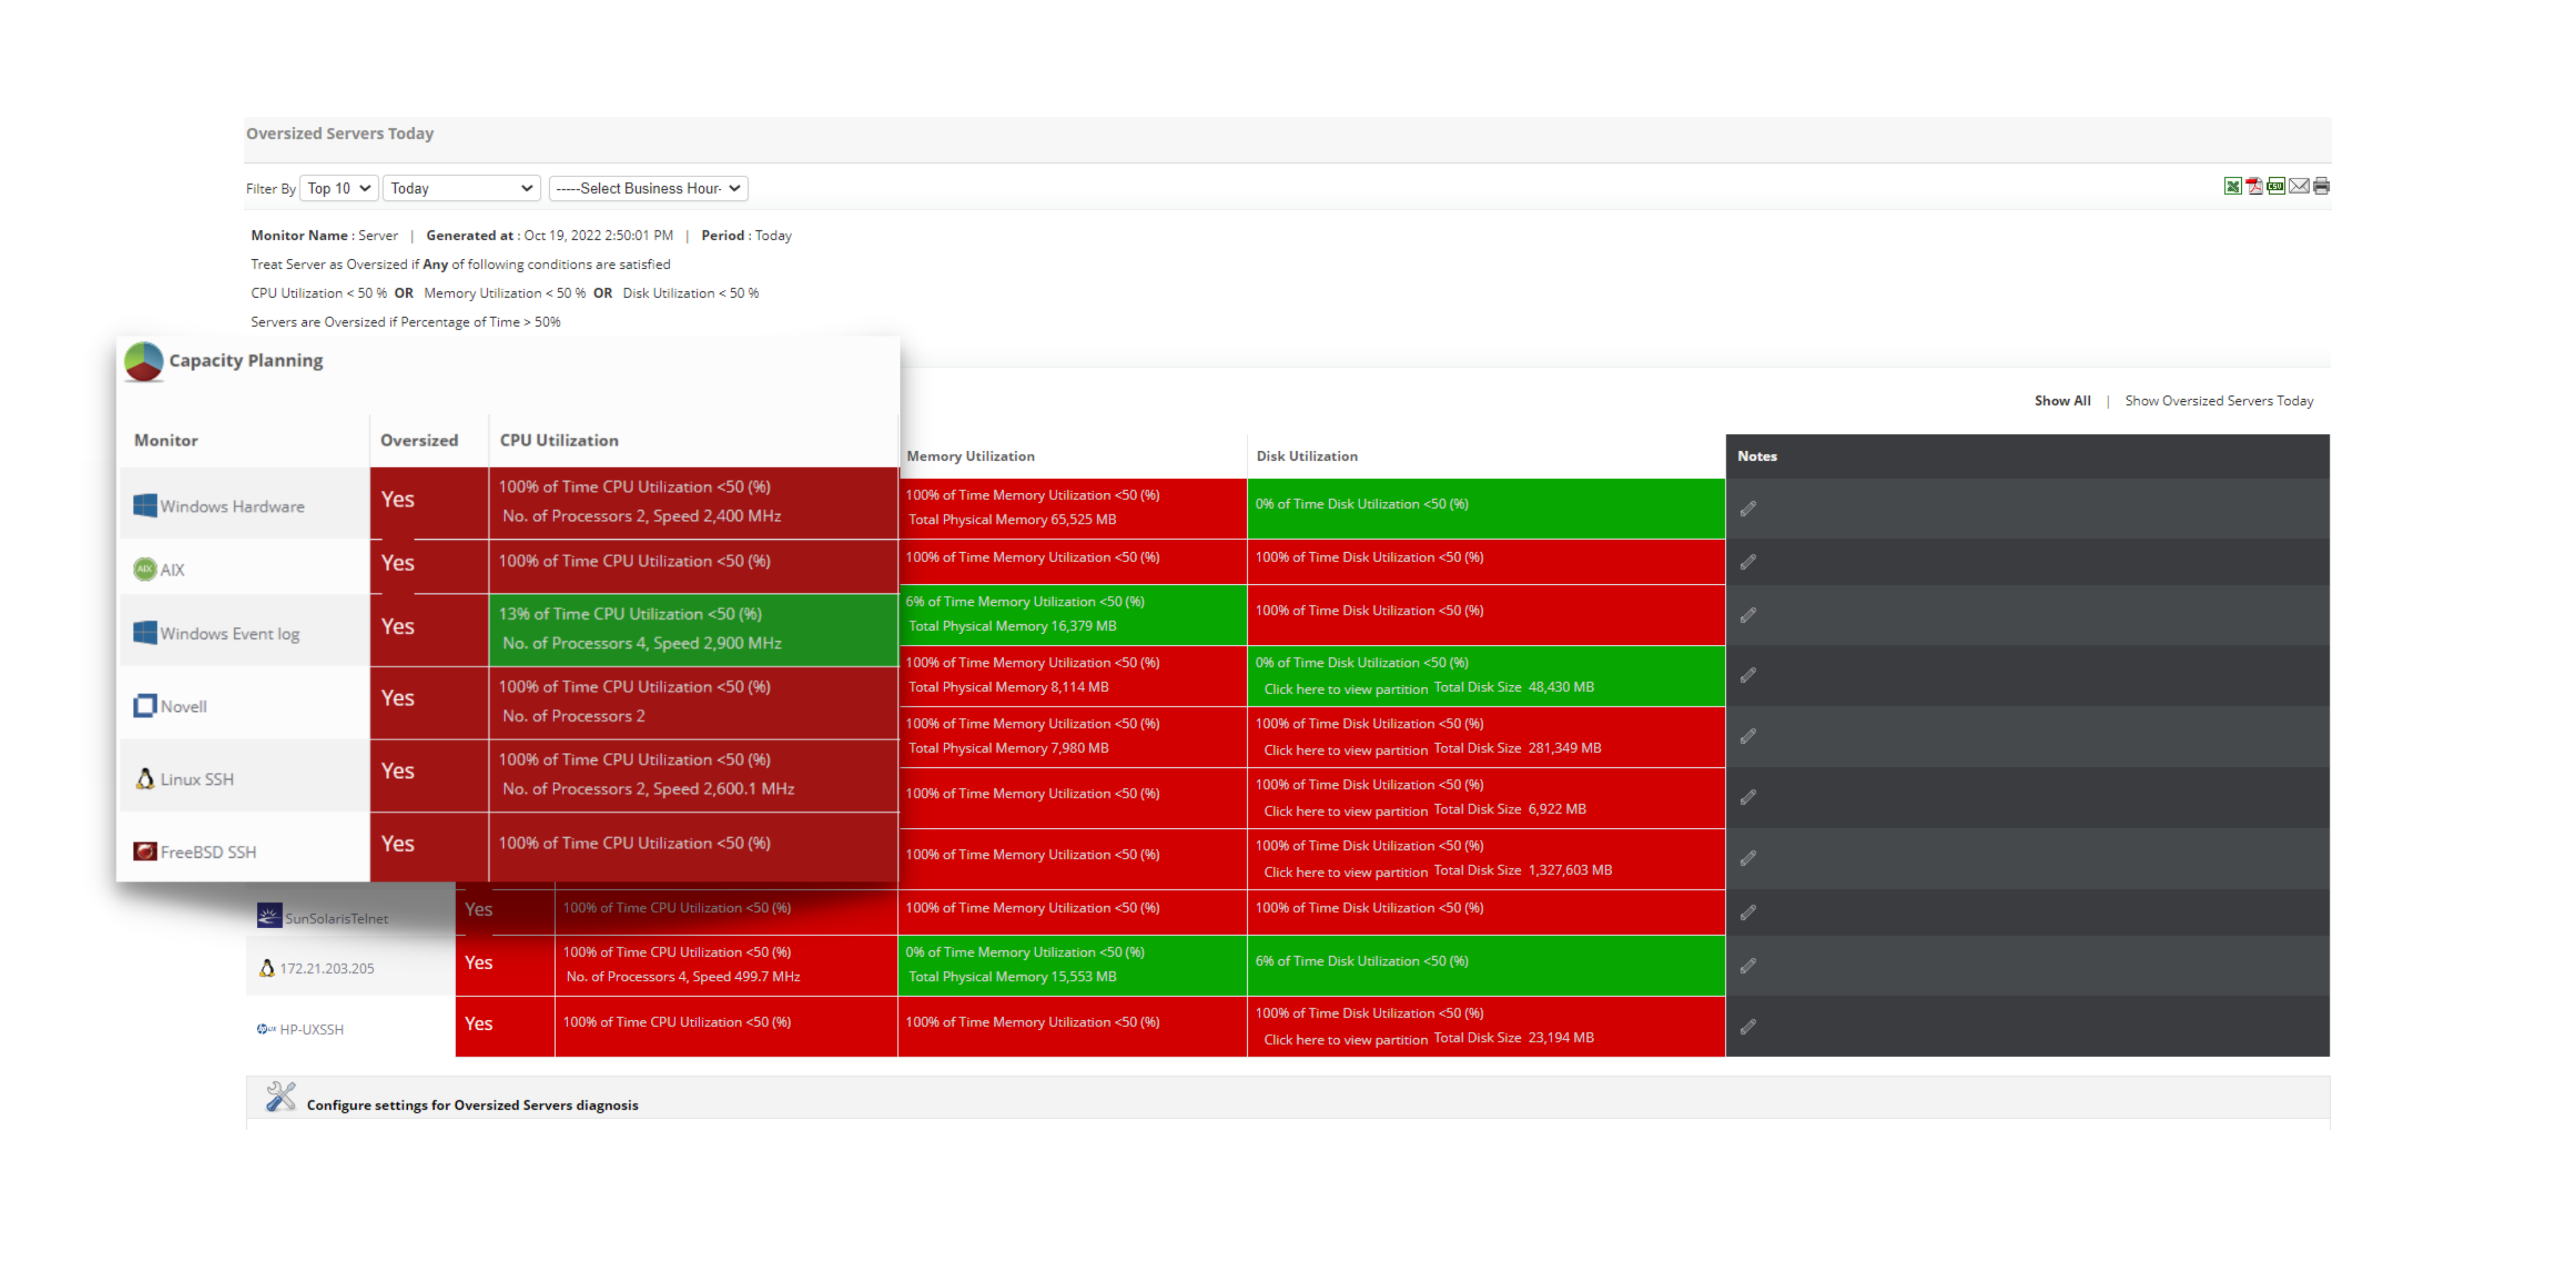Export the report to Excel

[x=2233, y=186]
